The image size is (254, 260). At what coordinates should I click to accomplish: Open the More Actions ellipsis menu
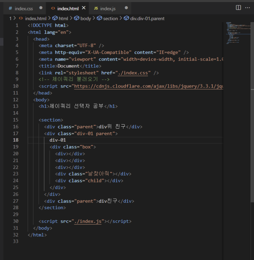point(248,8)
